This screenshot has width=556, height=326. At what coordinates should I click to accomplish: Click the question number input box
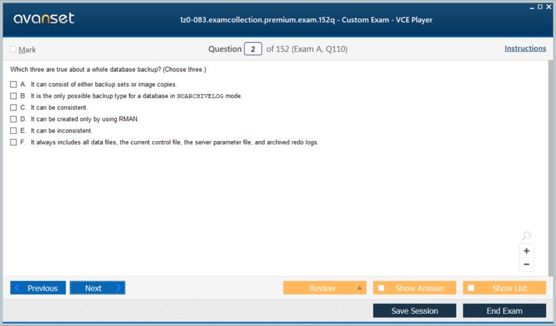pos(253,49)
